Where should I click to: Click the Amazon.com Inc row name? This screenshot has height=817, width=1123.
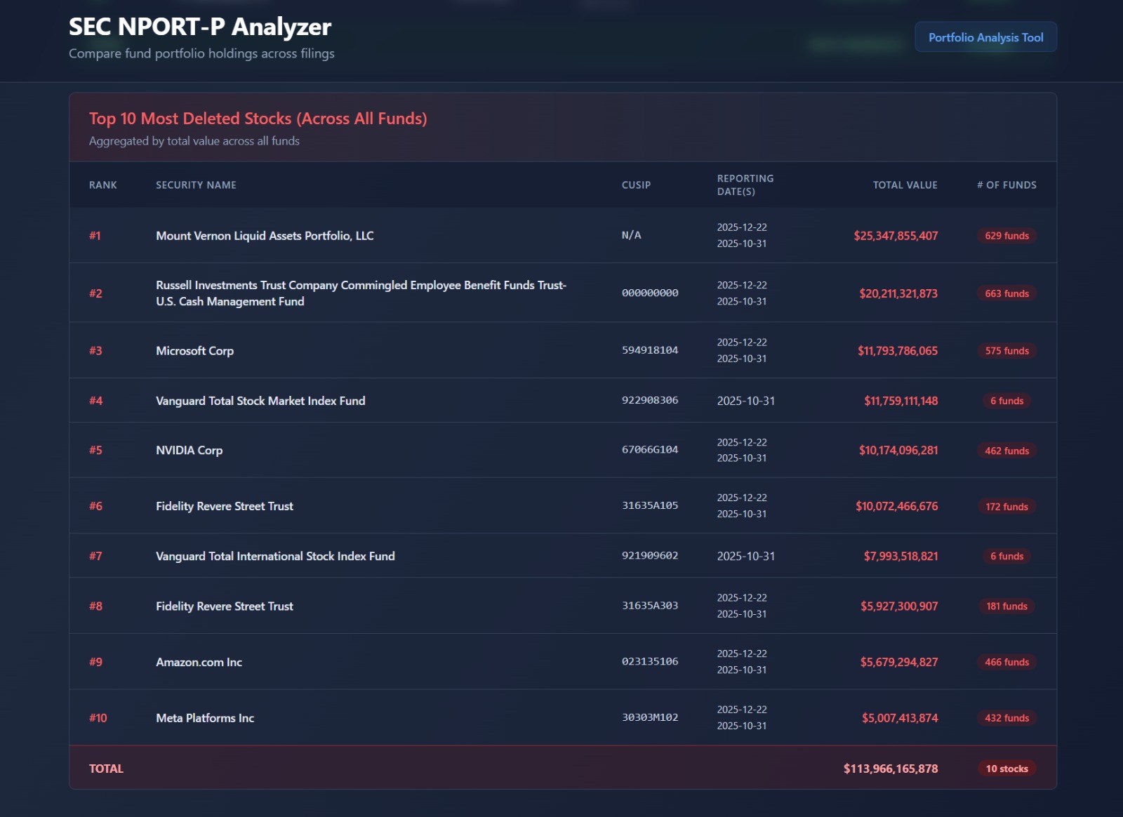click(x=199, y=663)
